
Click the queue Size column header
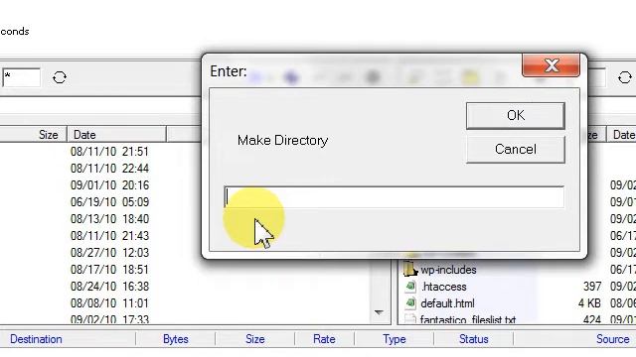tap(254, 339)
